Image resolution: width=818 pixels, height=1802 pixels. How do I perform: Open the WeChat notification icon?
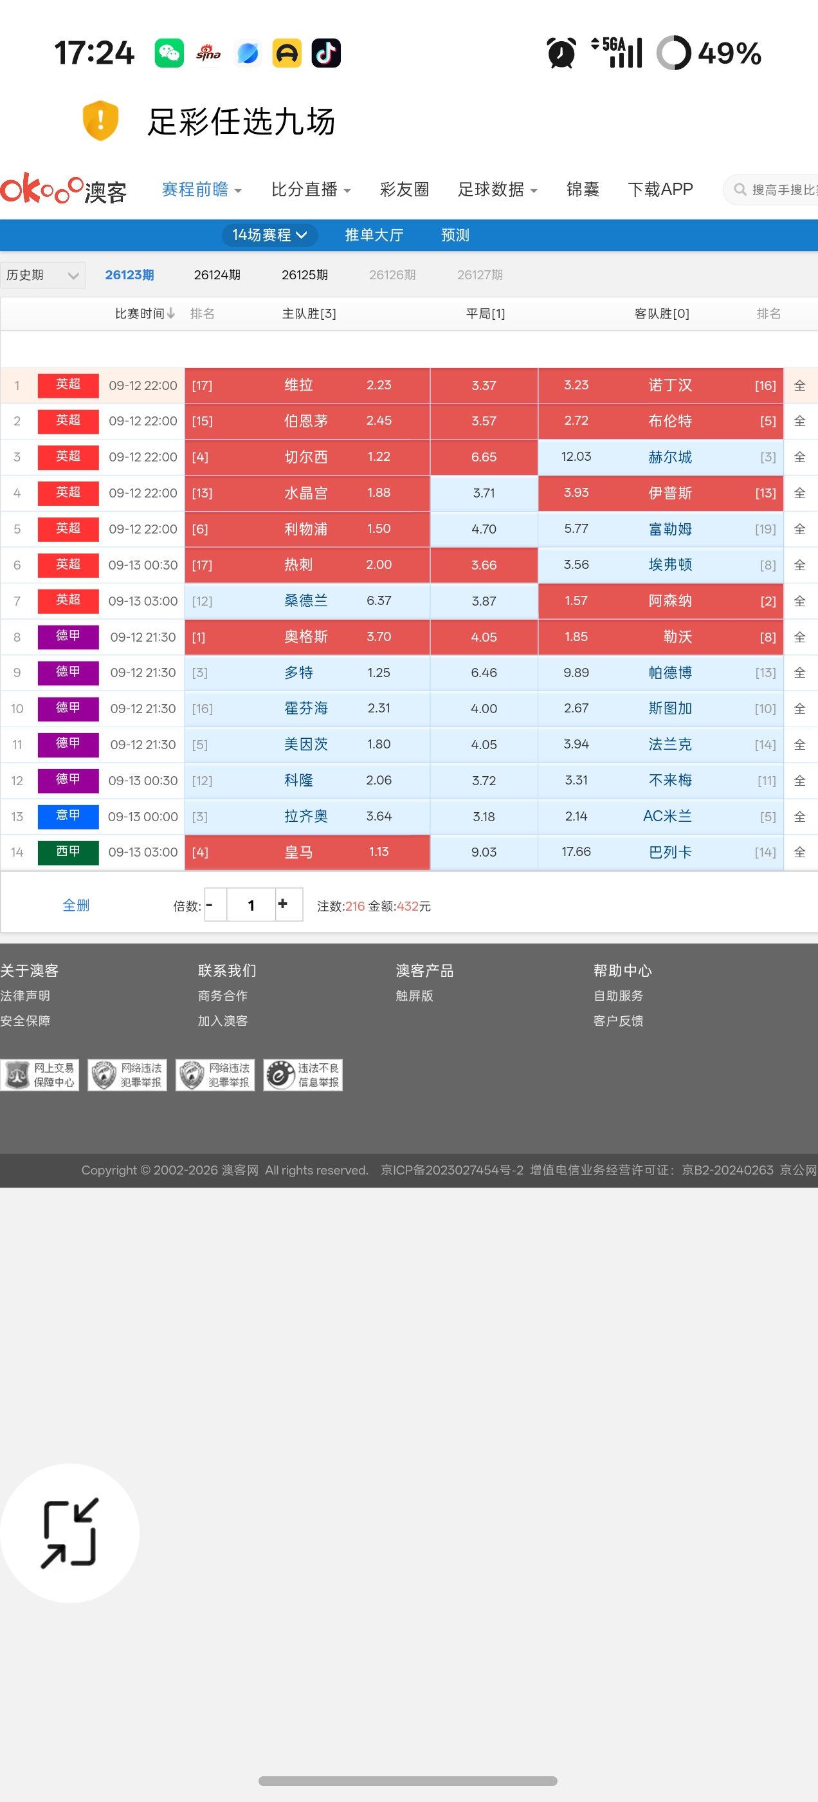point(169,53)
